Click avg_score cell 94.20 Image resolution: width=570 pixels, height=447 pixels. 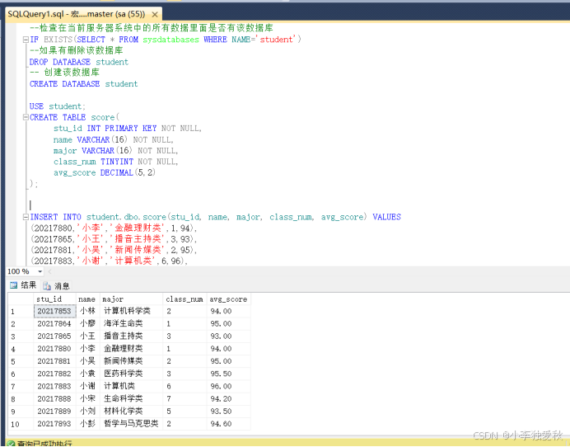coord(229,399)
